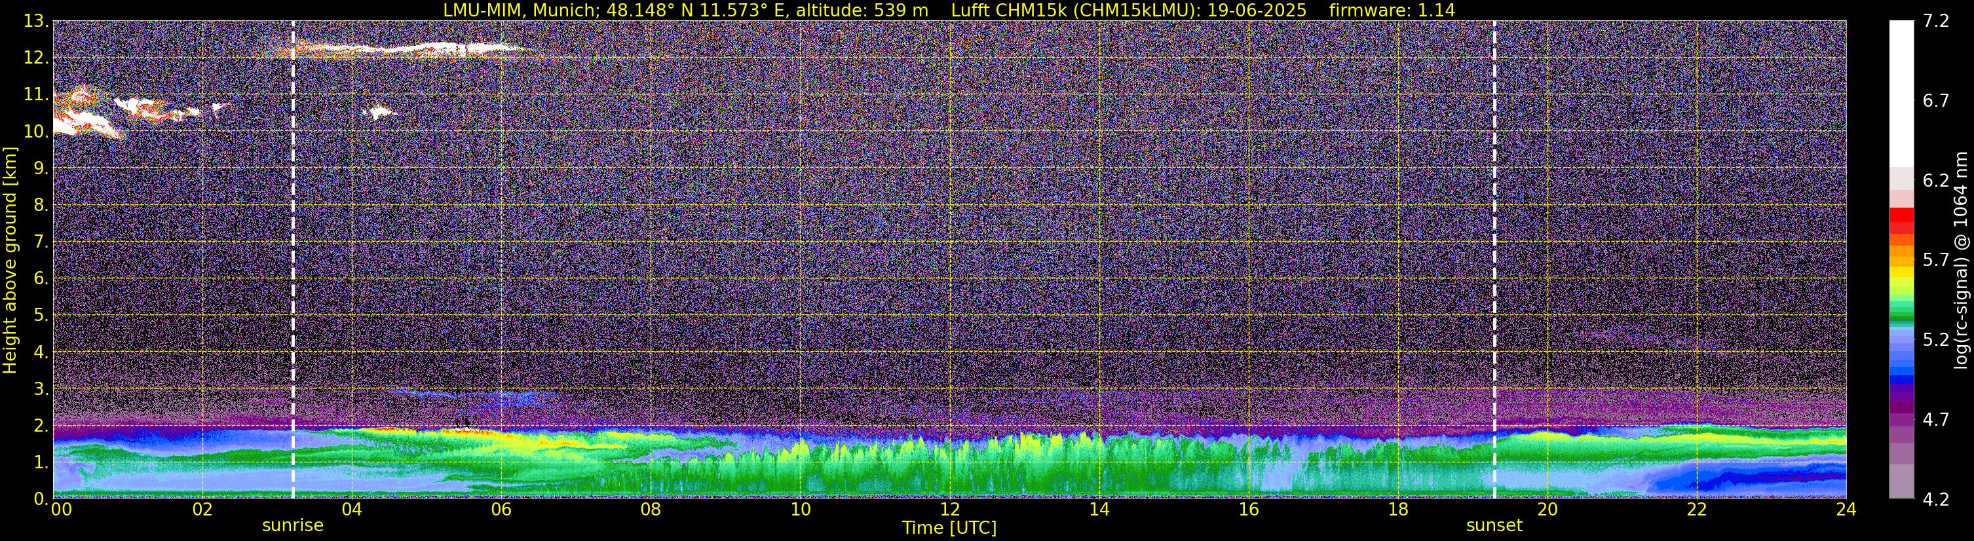
Task: Click the y-axis height tick '10.'
Action: pyautogui.click(x=35, y=131)
